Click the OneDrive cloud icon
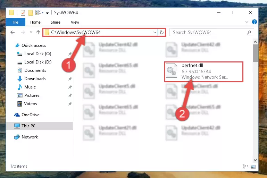 tap(17, 115)
